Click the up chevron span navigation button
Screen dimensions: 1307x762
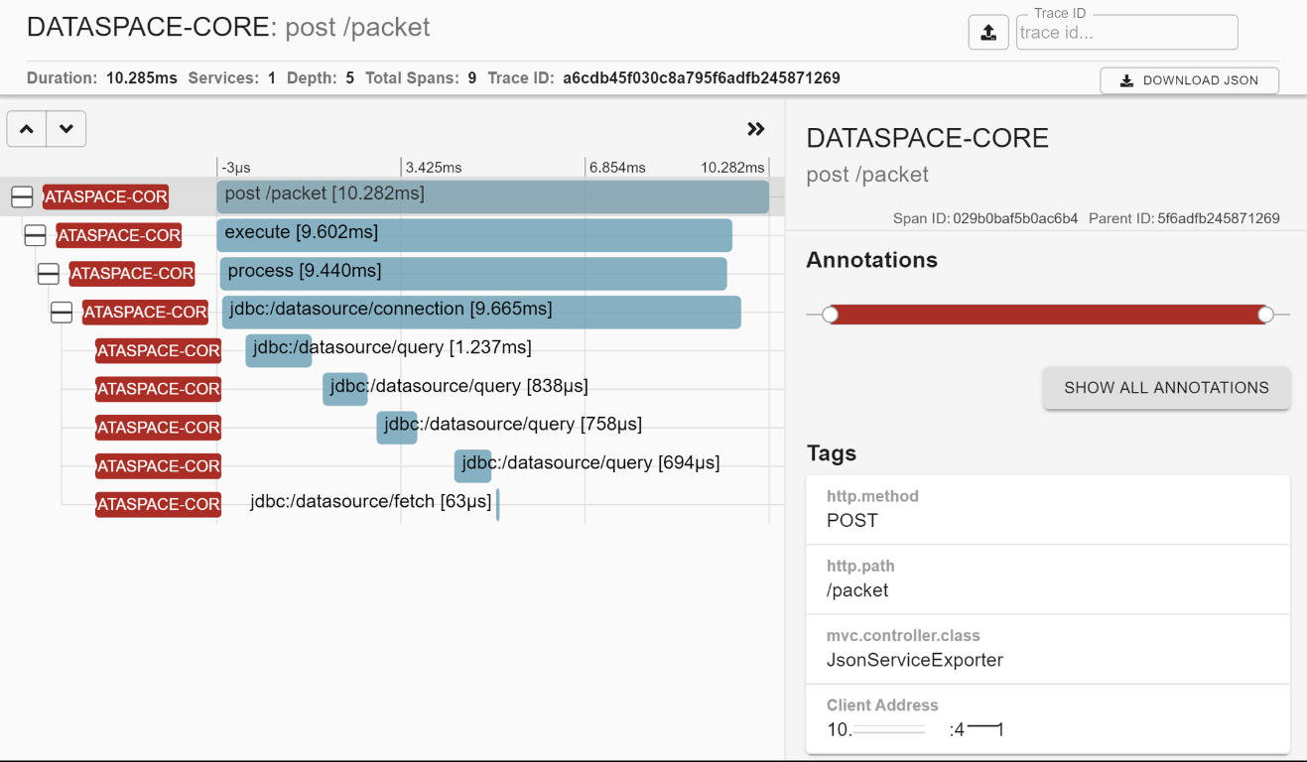point(27,129)
